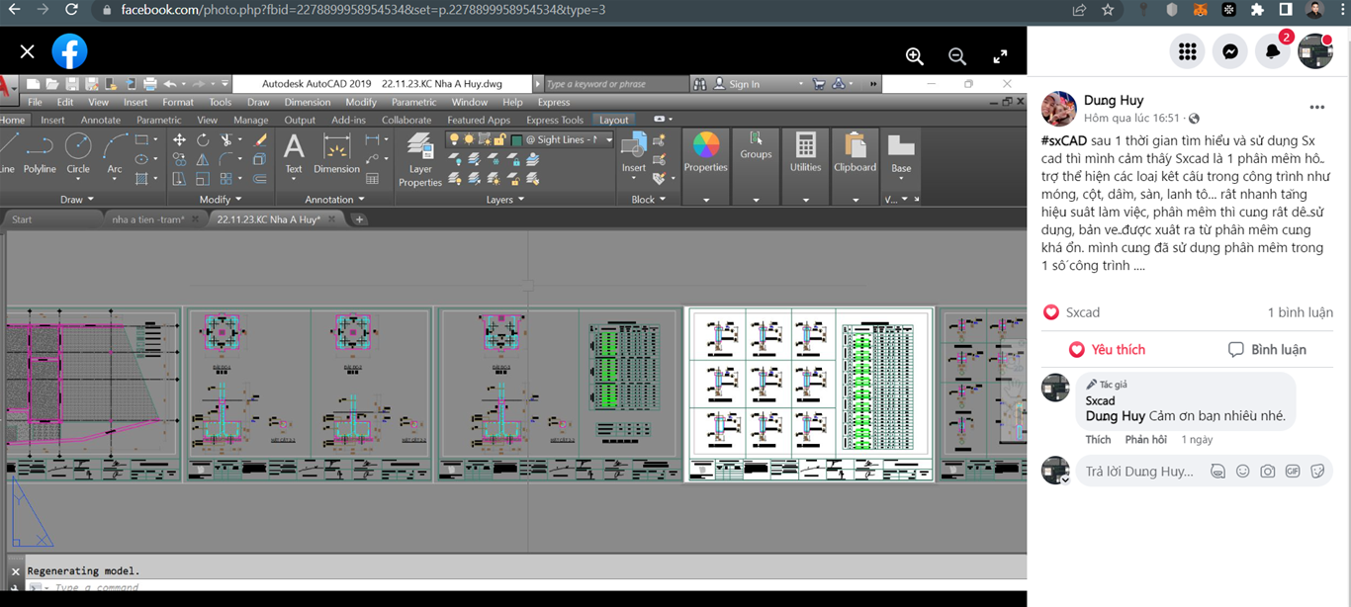Viewport: 1351px width, 607px height.
Task: Open Messenger chats
Action: 1230,51
